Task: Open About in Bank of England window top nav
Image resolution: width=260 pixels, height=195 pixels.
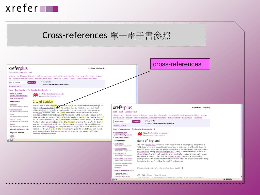Action: 121,112
